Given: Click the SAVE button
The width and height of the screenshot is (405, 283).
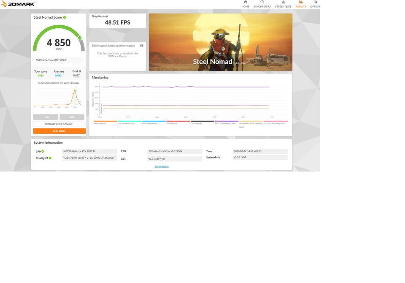Looking at the screenshot, I should tap(72, 117).
